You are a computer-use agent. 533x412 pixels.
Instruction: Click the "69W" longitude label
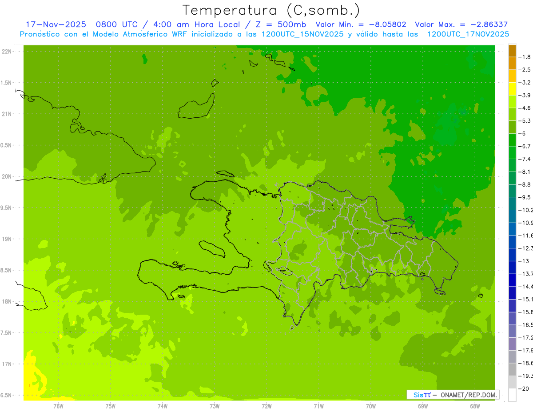coord(423,406)
